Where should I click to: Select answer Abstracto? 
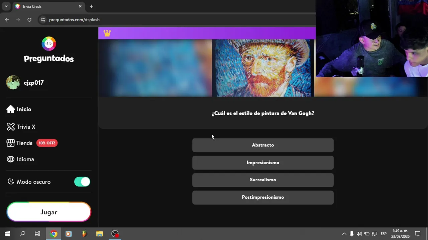[263, 145]
